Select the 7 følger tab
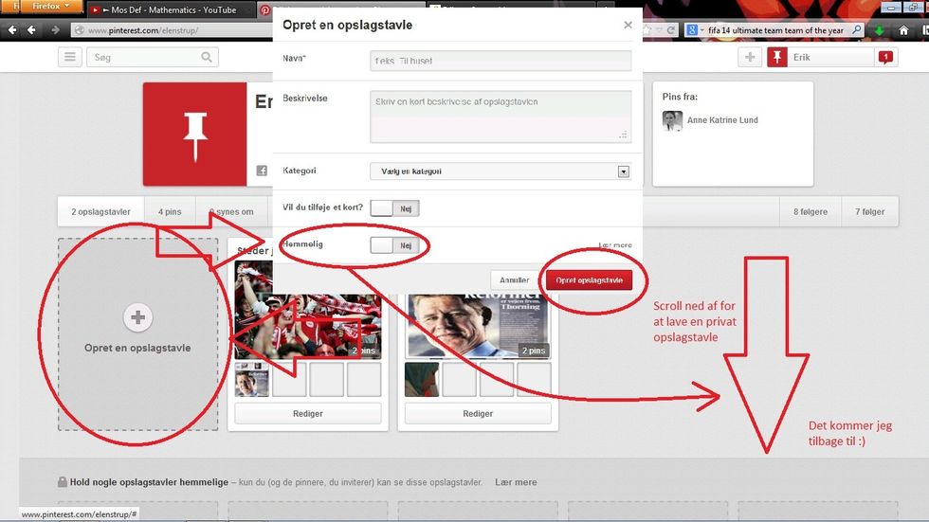The height and width of the screenshot is (522, 929). 870,211
